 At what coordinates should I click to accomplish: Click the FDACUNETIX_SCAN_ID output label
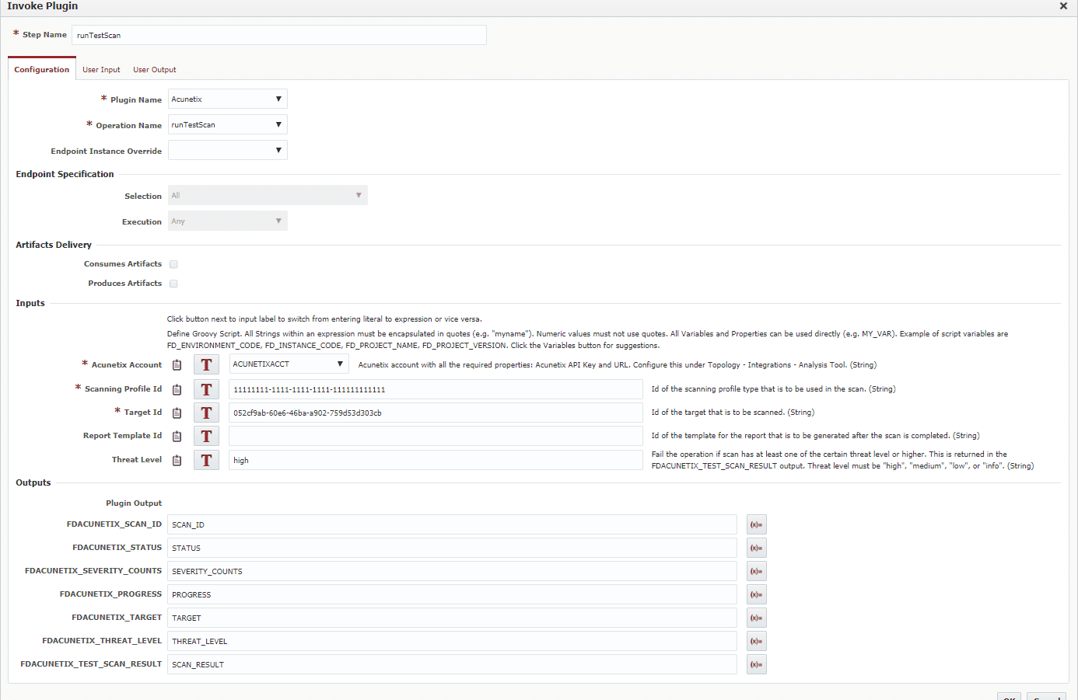[114, 524]
